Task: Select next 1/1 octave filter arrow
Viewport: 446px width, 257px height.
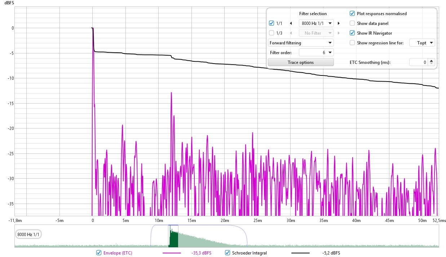Action: [x=339, y=23]
